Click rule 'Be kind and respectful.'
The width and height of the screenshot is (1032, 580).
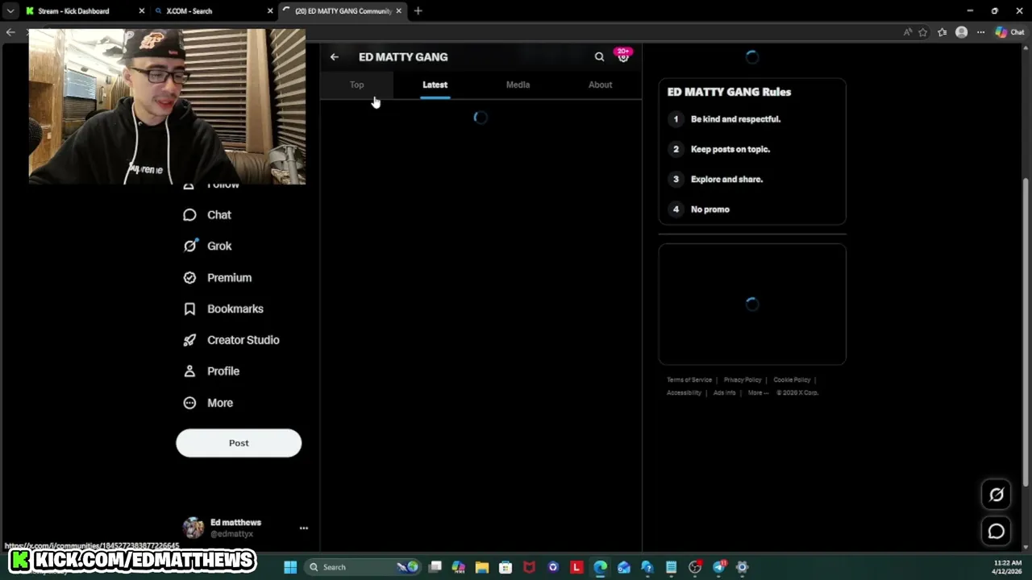click(735, 119)
